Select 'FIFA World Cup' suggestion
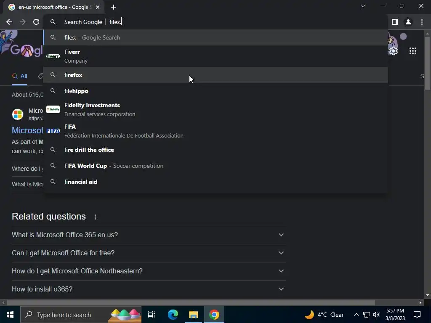431x323 pixels. 216,166
